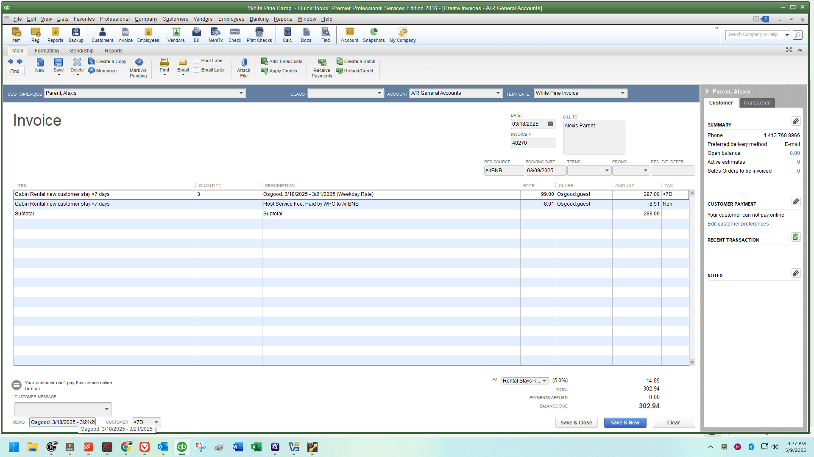This screenshot has height=457, width=814.
Task: Expand the Rental Stays tax dropdown
Action: (544, 381)
